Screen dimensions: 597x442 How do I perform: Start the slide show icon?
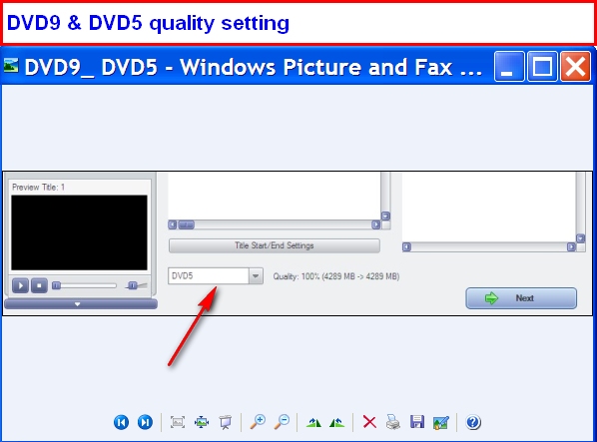pyautogui.click(x=226, y=422)
